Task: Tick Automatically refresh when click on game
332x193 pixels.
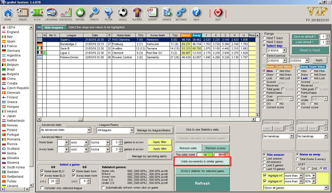Action: pyautogui.click(x=103, y=188)
